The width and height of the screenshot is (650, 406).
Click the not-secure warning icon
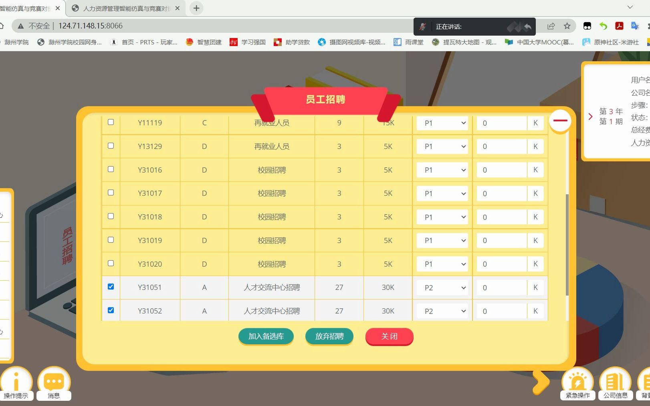20,26
